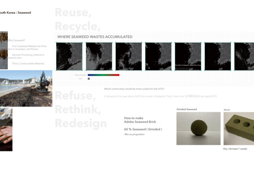Select the '60 % Seaweed ( Grinded )' line
Viewport: 254px width, 169px height.
pyautogui.click(x=143, y=129)
